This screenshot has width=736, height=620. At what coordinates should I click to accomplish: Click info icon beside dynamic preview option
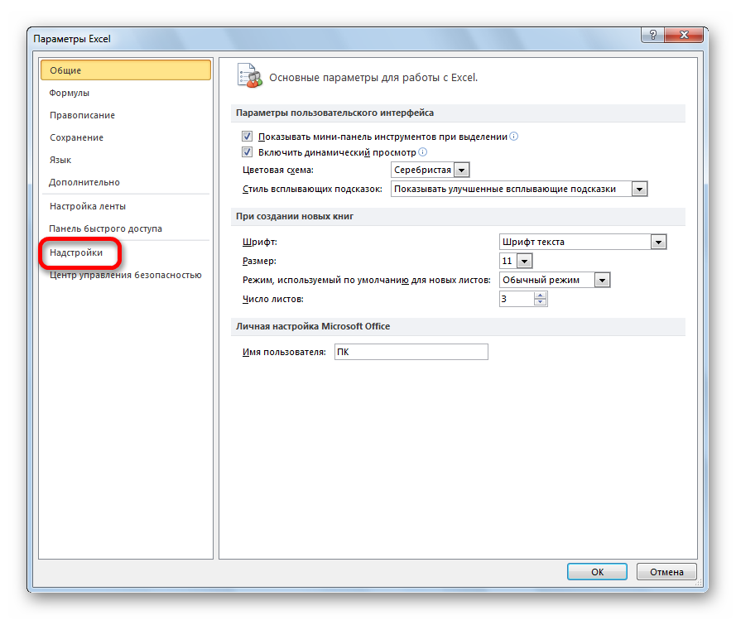click(x=423, y=152)
